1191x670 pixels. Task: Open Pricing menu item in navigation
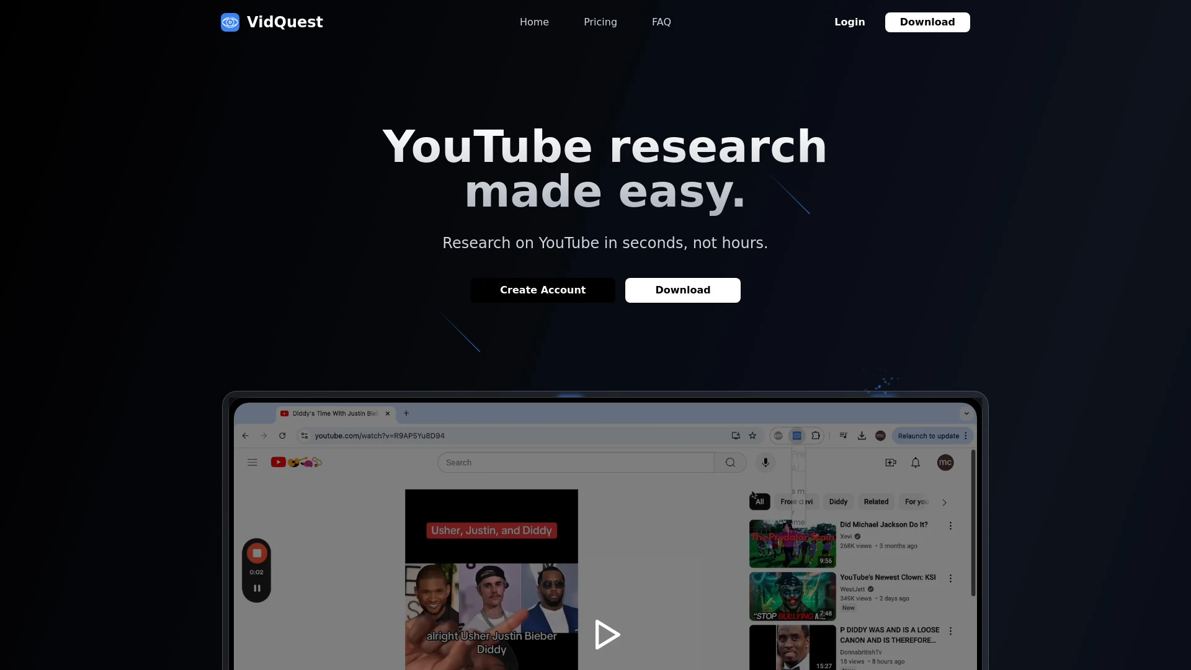[600, 22]
